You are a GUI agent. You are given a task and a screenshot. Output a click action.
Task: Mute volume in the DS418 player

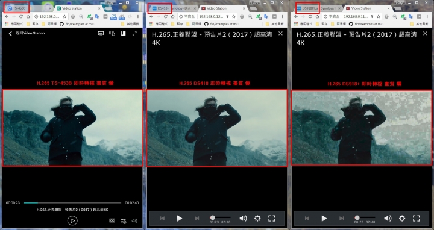click(x=243, y=218)
